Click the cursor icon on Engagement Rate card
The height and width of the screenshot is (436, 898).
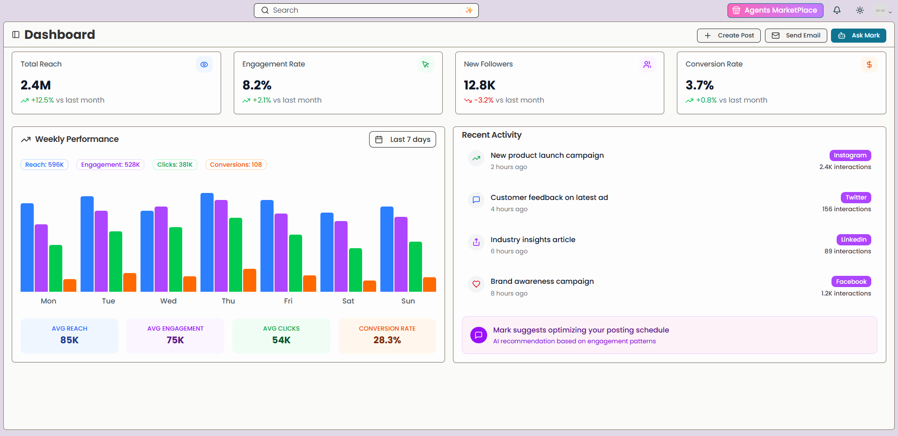[425, 65]
